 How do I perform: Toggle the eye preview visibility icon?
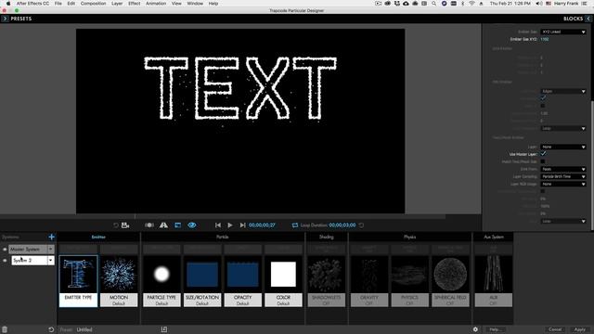(192, 225)
